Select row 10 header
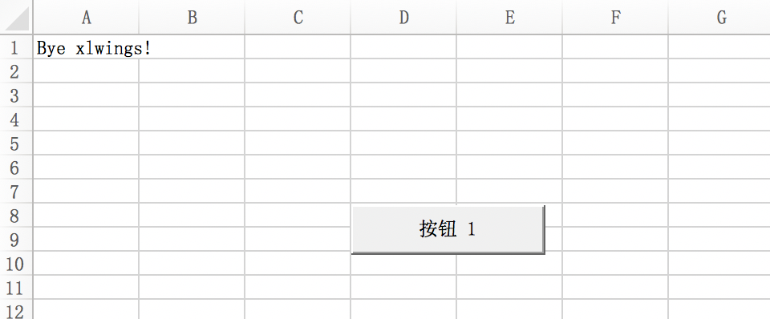The image size is (770, 319). tap(16, 263)
